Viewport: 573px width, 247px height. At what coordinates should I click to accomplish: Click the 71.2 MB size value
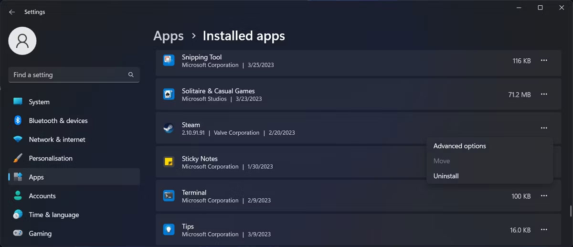[520, 95]
